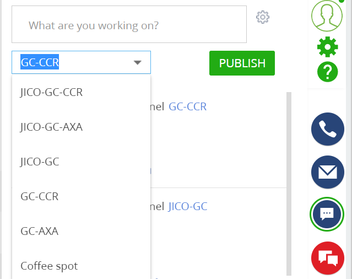The height and width of the screenshot is (279, 352).
Task: Open the green help question mark icon
Action: [328, 72]
